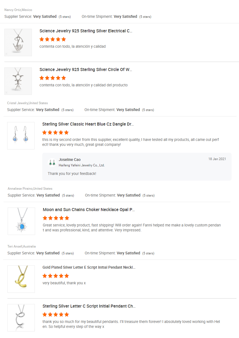This screenshot has height=338, width=239.
Task: Click the Haifeng Yafeini Jewelry Co., Ltd. name
Action: tap(82, 165)
